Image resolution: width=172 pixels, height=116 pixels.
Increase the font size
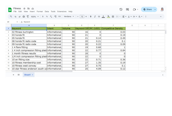[86, 17]
